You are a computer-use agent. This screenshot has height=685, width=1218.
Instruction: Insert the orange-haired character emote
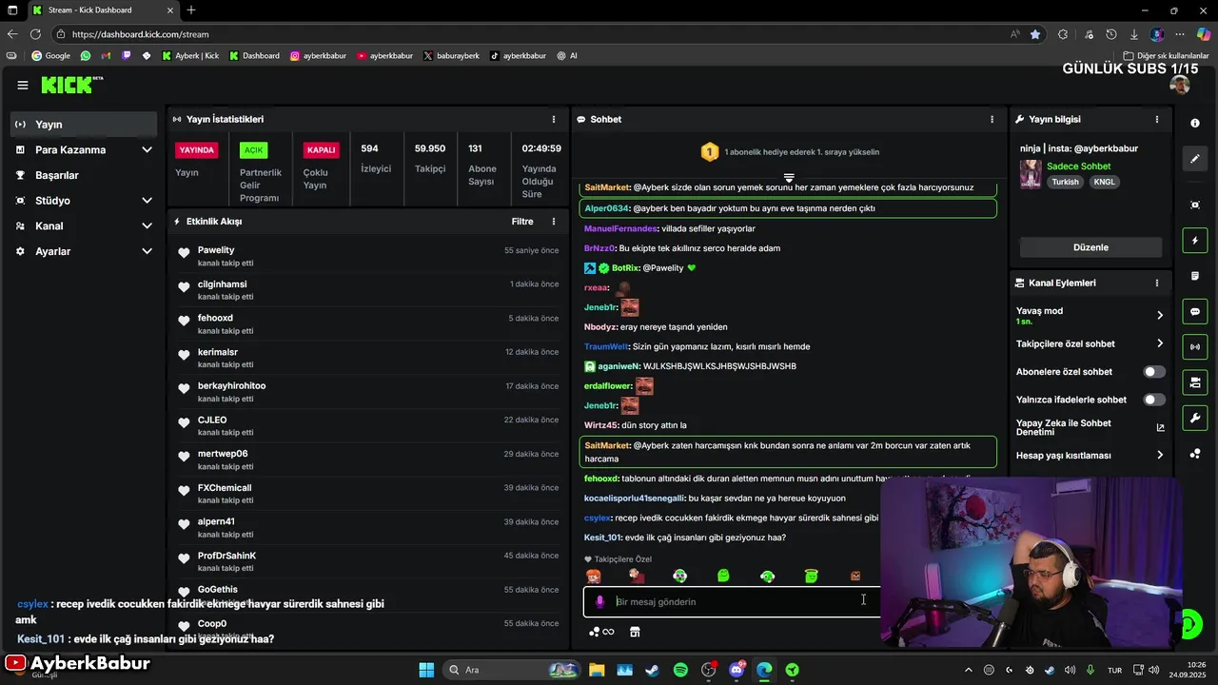point(593,576)
